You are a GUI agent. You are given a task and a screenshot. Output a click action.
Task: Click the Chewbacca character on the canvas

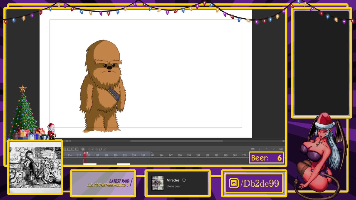[103, 86]
